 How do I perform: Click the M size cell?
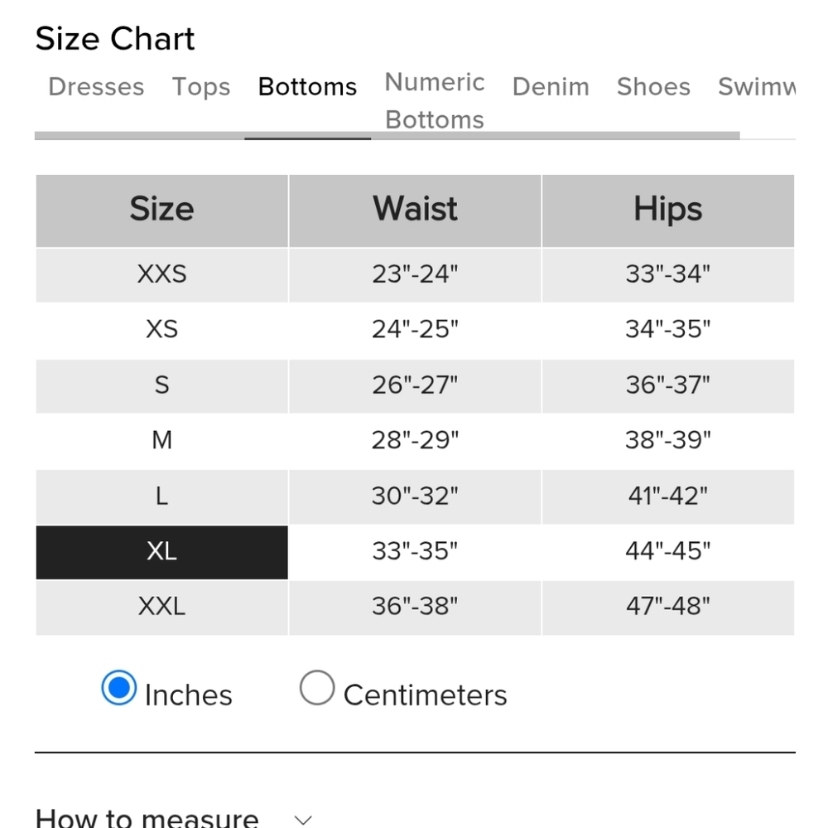(x=162, y=441)
